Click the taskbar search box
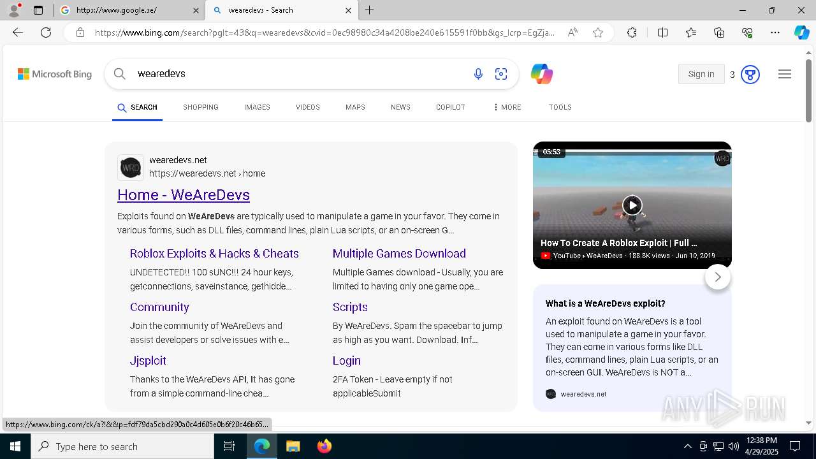The image size is (816, 459). click(x=122, y=446)
